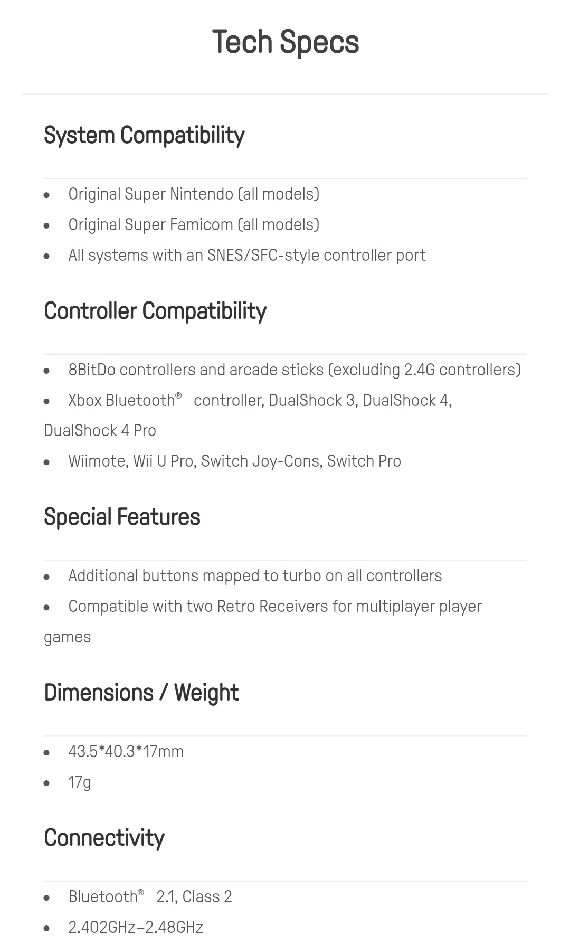570x945 pixels.
Task: Select the 17g weight entry
Action: pyautogui.click(x=79, y=782)
